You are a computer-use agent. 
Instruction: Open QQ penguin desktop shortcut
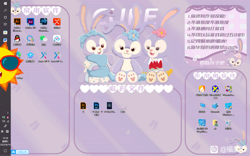point(17,39)
